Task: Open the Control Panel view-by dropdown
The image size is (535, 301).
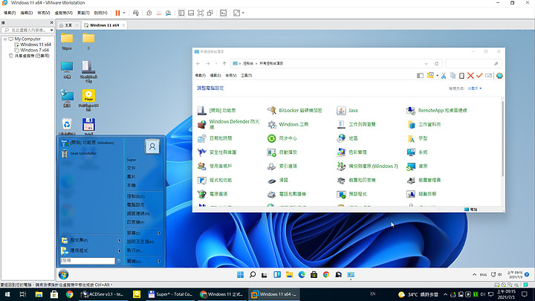Action: click(x=475, y=88)
